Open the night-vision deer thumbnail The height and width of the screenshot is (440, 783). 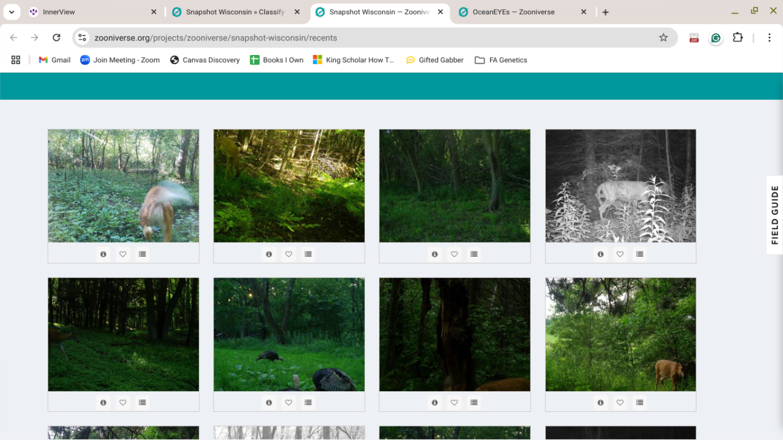tap(621, 186)
